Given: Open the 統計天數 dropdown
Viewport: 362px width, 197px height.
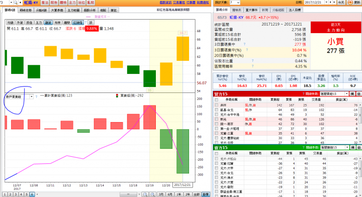Looking at the screenshot, I should click(x=235, y=3).
